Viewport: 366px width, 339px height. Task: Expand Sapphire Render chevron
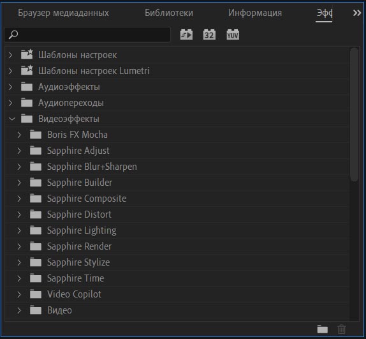(x=19, y=246)
